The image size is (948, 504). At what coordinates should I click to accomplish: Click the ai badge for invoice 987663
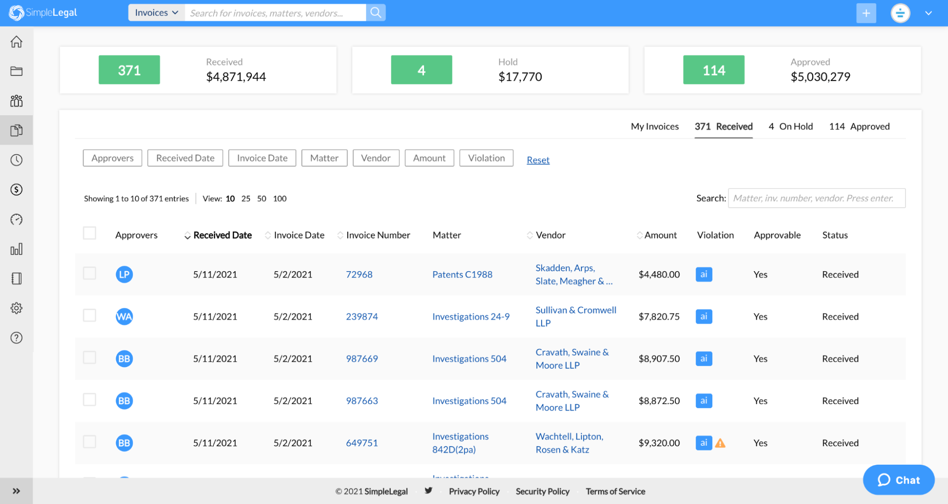[704, 401]
